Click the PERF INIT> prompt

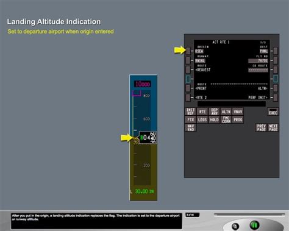[258, 98]
